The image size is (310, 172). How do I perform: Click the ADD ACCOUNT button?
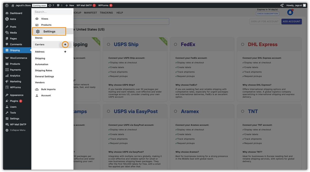(x=291, y=21)
